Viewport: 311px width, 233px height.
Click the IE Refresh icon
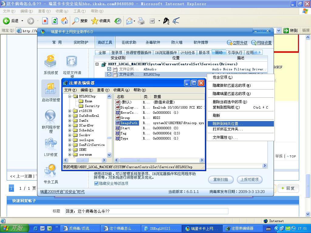click(x=55, y=21)
